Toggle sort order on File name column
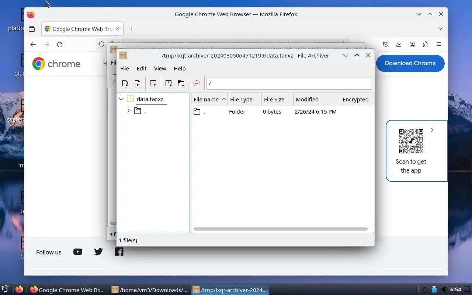Screen dimensions: 472x295 [209, 99]
